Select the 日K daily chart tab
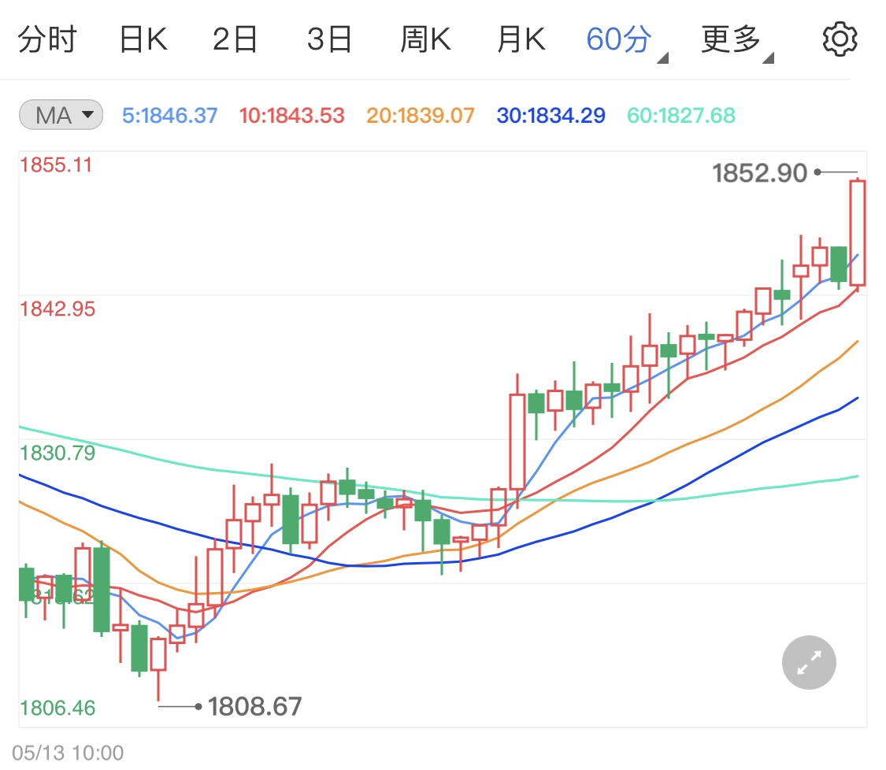886x770 pixels. point(143,39)
